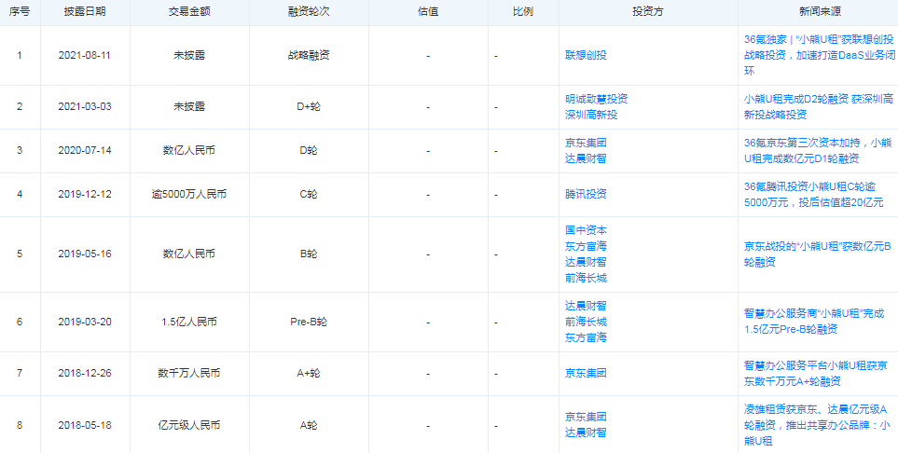Click 京东集团 in the D轮 row

pyautogui.click(x=585, y=144)
